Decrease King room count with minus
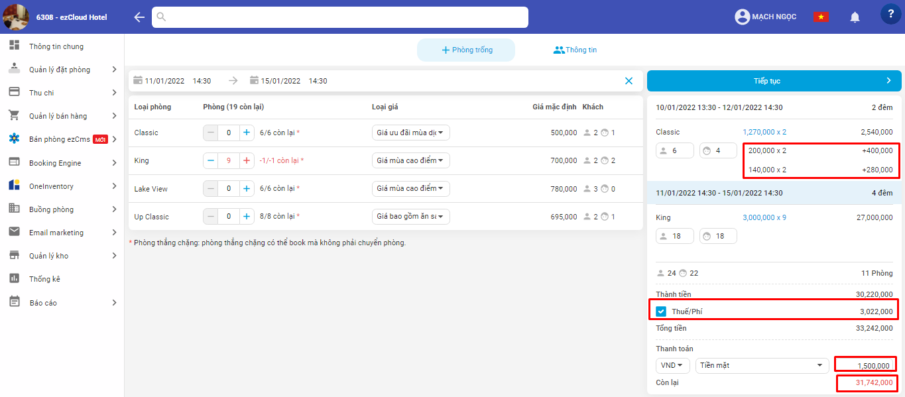The height and width of the screenshot is (397, 905). click(x=211, y=160)
